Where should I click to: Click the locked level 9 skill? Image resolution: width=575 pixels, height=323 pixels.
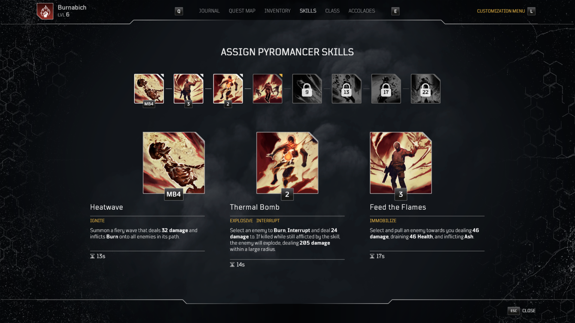click(x=307, y=89)
